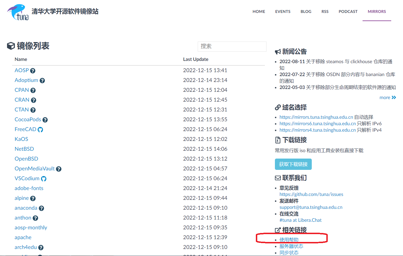Open the anaconda help icon
Screen dimensions: 403x256
coord(41,208)
